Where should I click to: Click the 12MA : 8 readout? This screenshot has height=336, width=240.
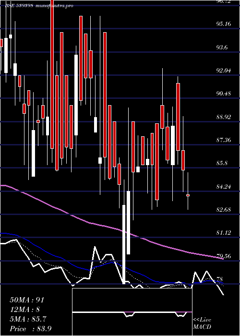tap(25, 310)
